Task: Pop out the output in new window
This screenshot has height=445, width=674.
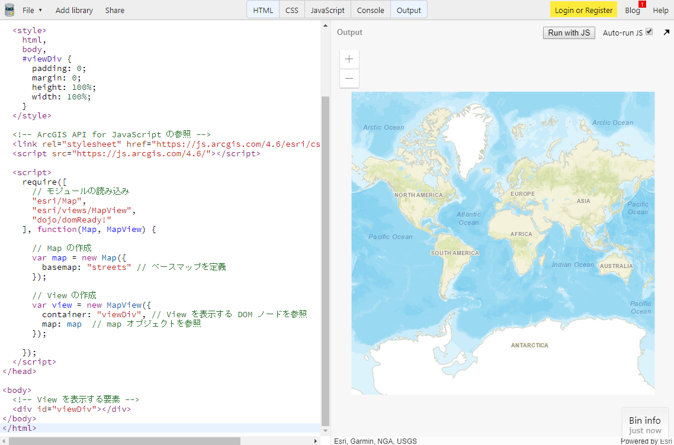Action: pyautogui.click(x=666, y=32)
